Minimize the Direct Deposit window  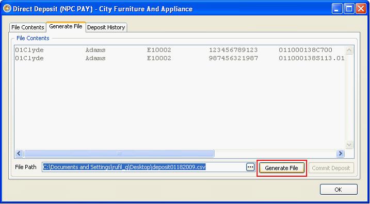(337, 9)
